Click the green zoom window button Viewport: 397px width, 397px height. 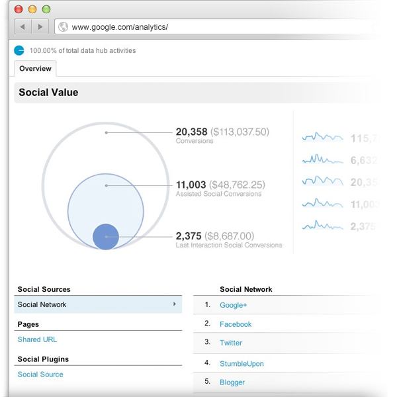tap(46, 9)
